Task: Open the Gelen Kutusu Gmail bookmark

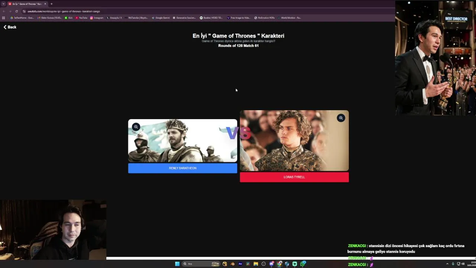Action: (49, 18)
